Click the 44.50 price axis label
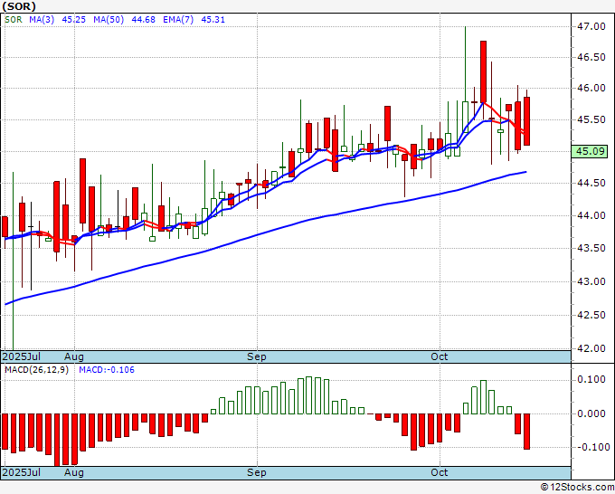Image resolution: width=615 pixels, height=494 pixels. 591,184
